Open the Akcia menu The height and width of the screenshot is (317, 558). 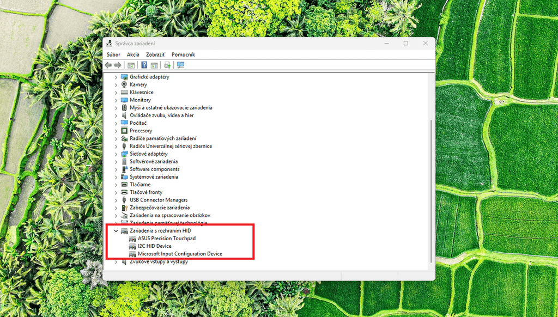pos(133,54)
